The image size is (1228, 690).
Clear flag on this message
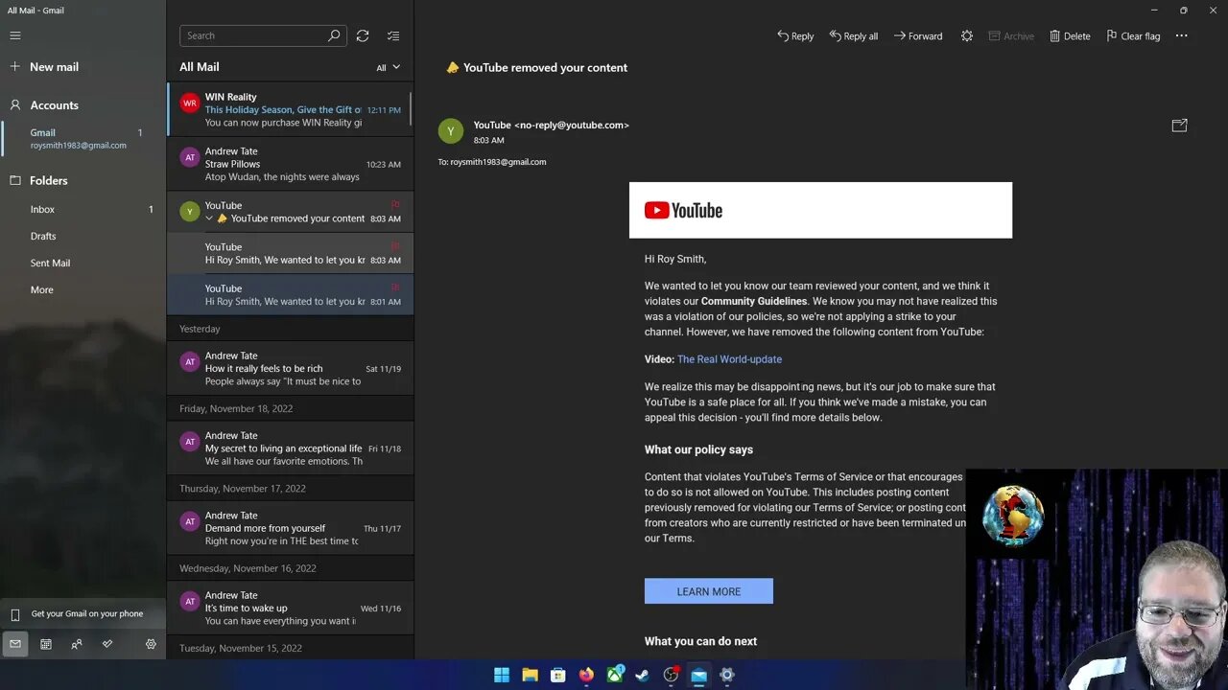(x=1133, y=36)
